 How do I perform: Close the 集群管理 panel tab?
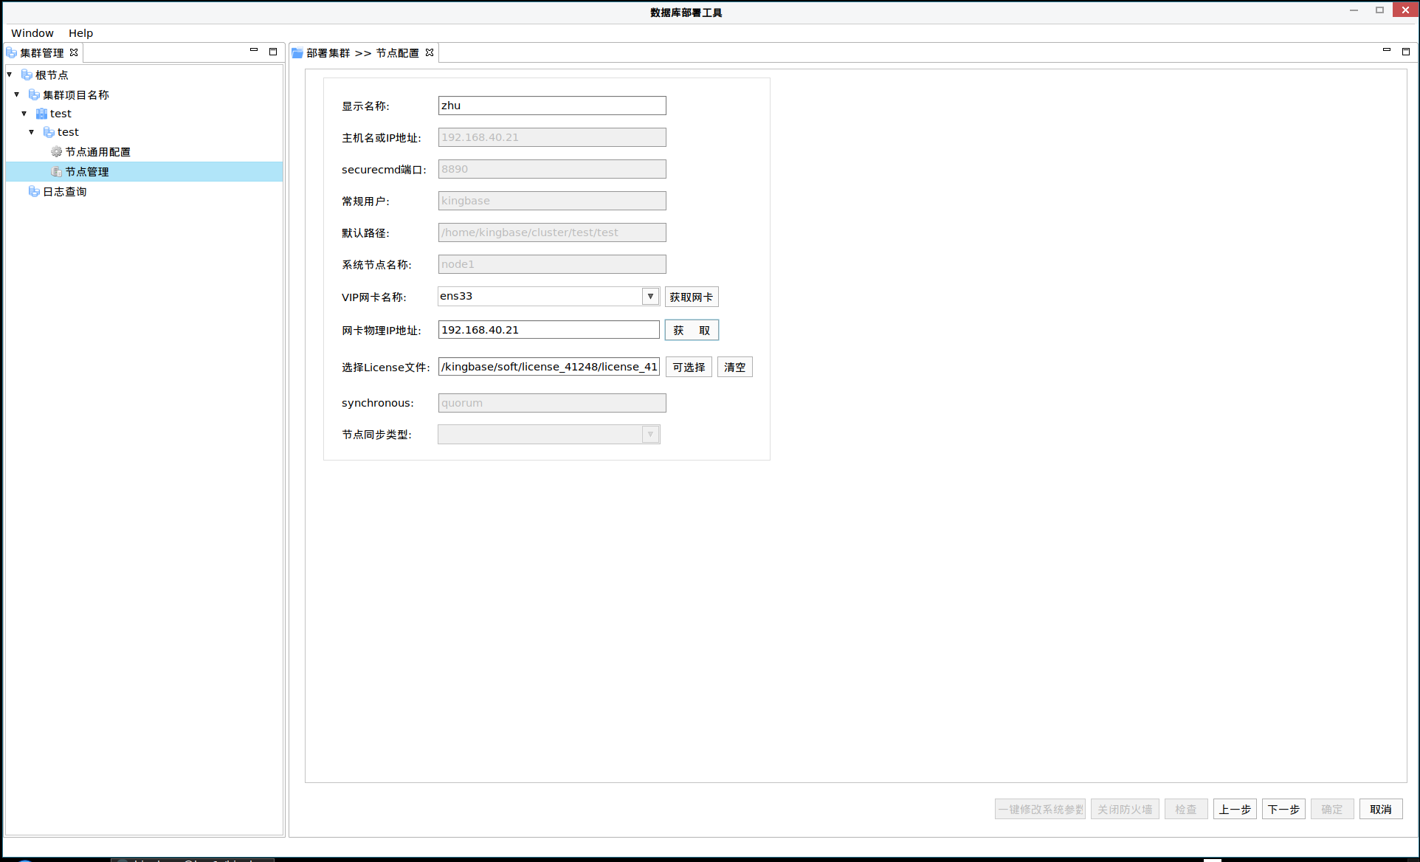click(x=74, y=52)
